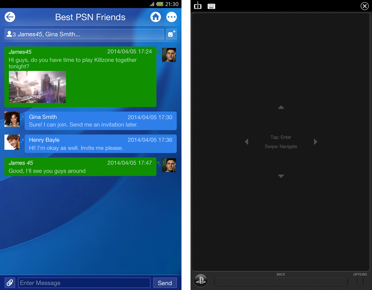
Task: Tap the down navigation arrow
Action: click(x=281, y=176)
